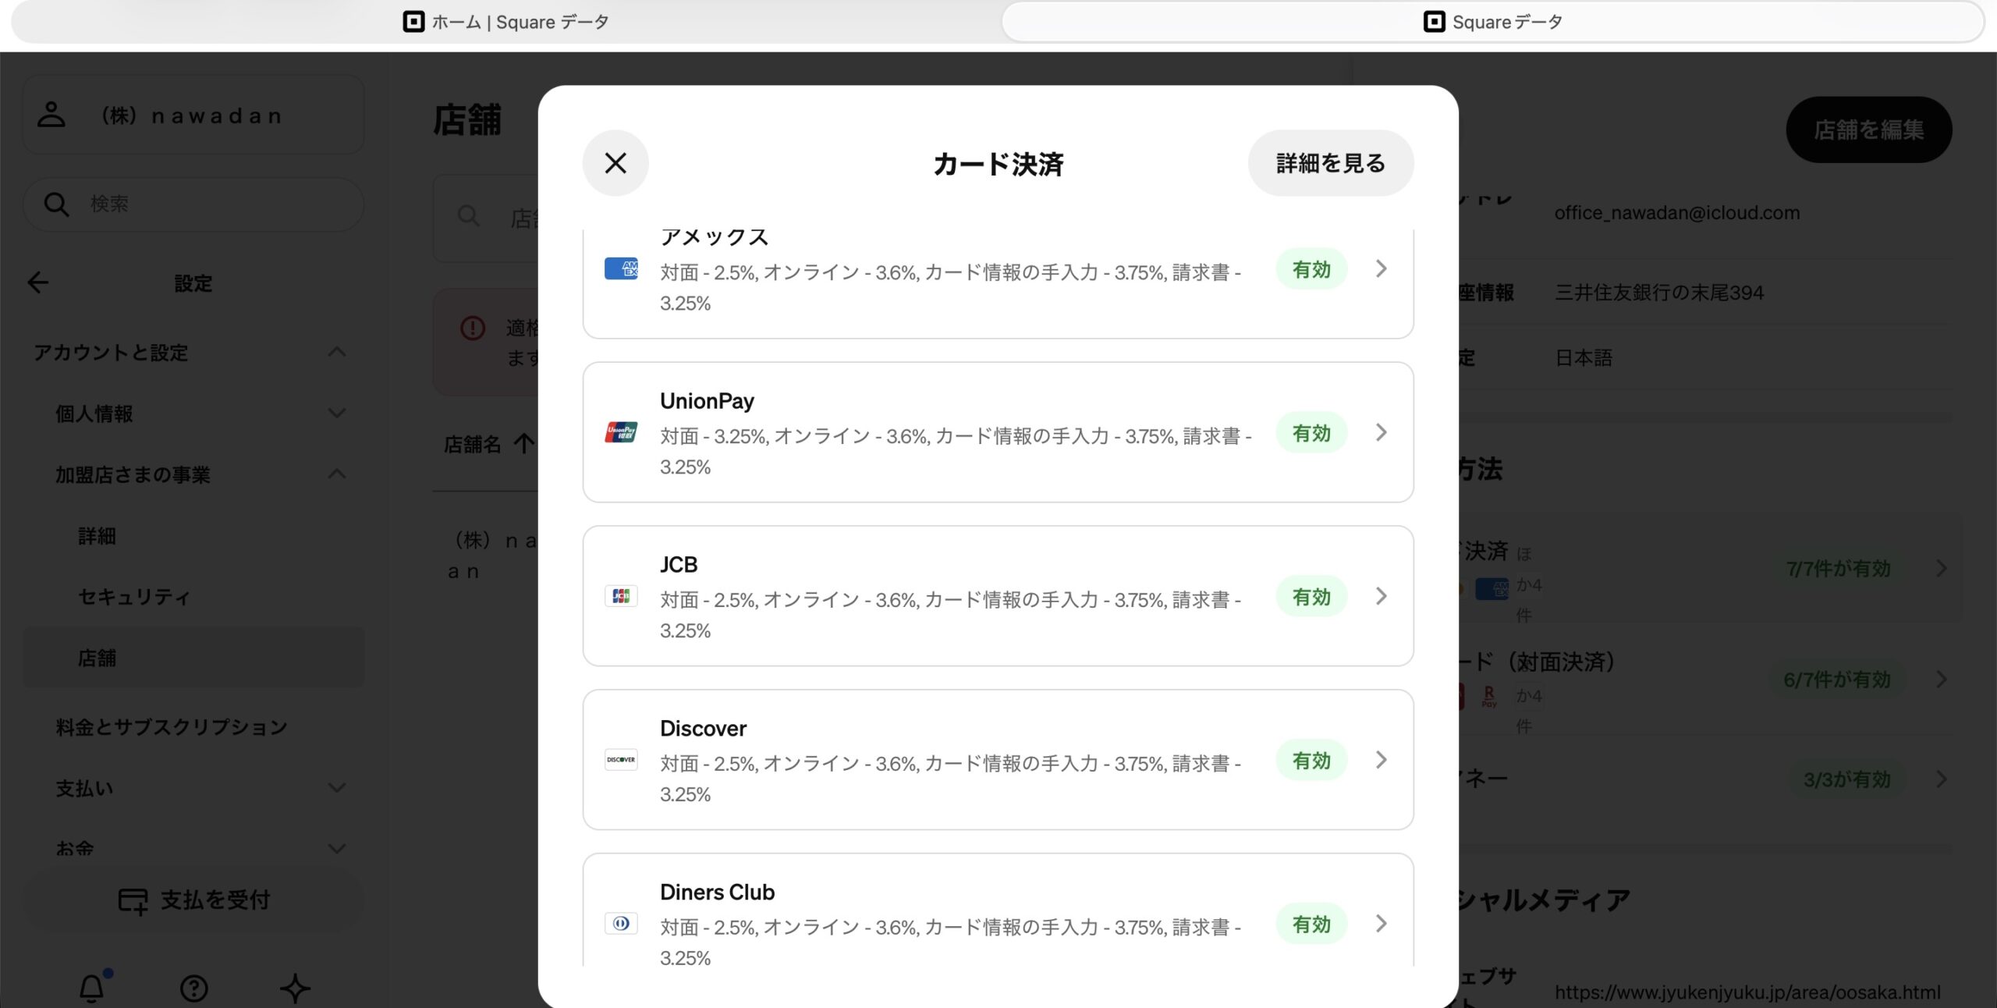Image resolution: width=1997 pixels, height=1008 pixels.
Task: Click the American Express card icon
Action: point(621,268)
